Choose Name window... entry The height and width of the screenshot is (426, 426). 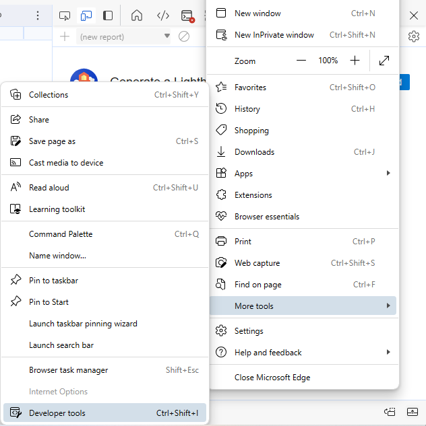(104, 255)
